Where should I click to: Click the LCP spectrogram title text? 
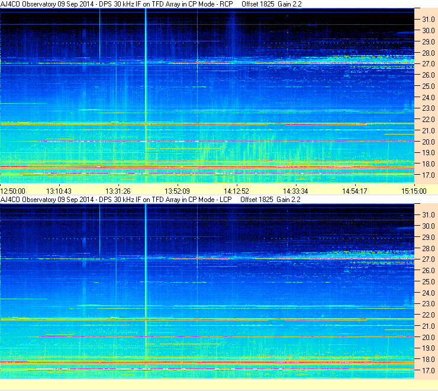coord(116,200)
